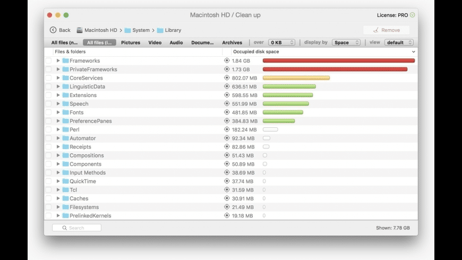Open the view 'default' dropdown
The height and width of the screenshot is (260, 462).
pyautogui.click(x=399, y=42)
